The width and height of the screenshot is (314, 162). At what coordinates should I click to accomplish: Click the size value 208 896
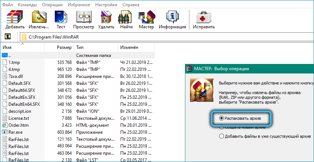[64, 76]
